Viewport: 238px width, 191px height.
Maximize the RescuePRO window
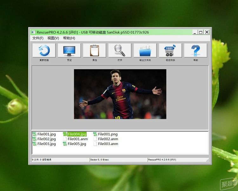point(201,32)
